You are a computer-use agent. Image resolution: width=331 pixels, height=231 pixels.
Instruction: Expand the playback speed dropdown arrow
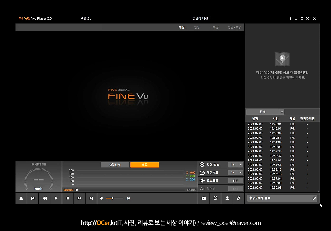(x=240, y=173)
